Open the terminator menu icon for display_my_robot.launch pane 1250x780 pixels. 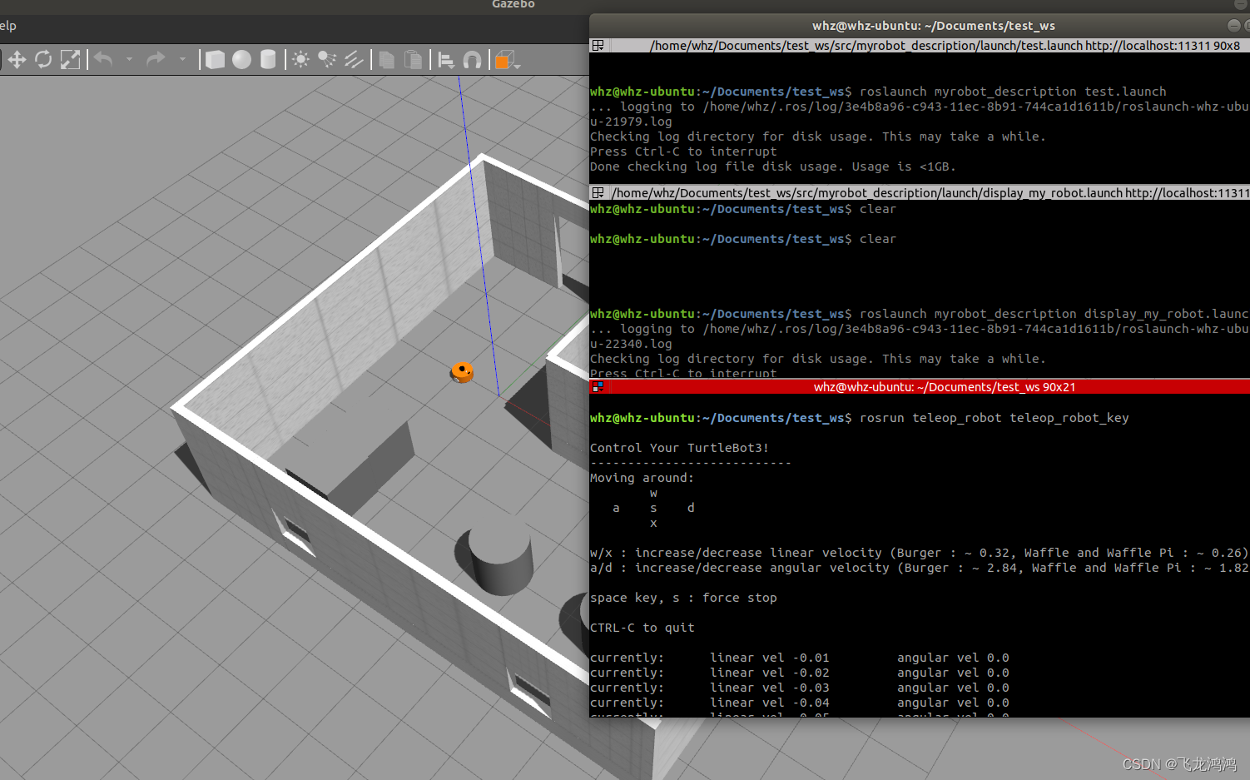[598, 193]
